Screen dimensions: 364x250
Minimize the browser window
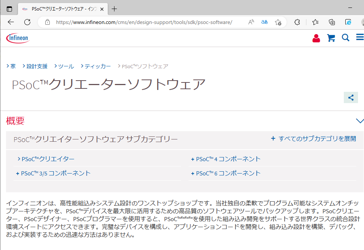350,7
